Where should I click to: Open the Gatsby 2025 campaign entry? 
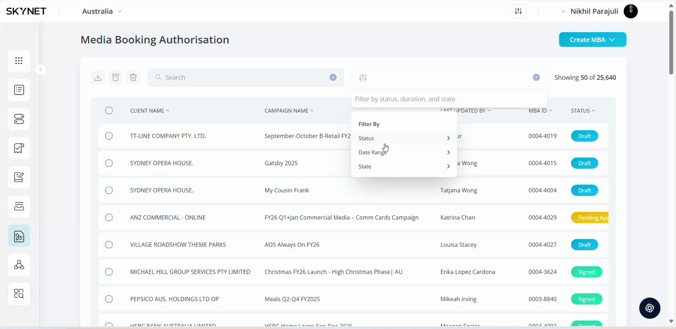click(x=281, y=163)
